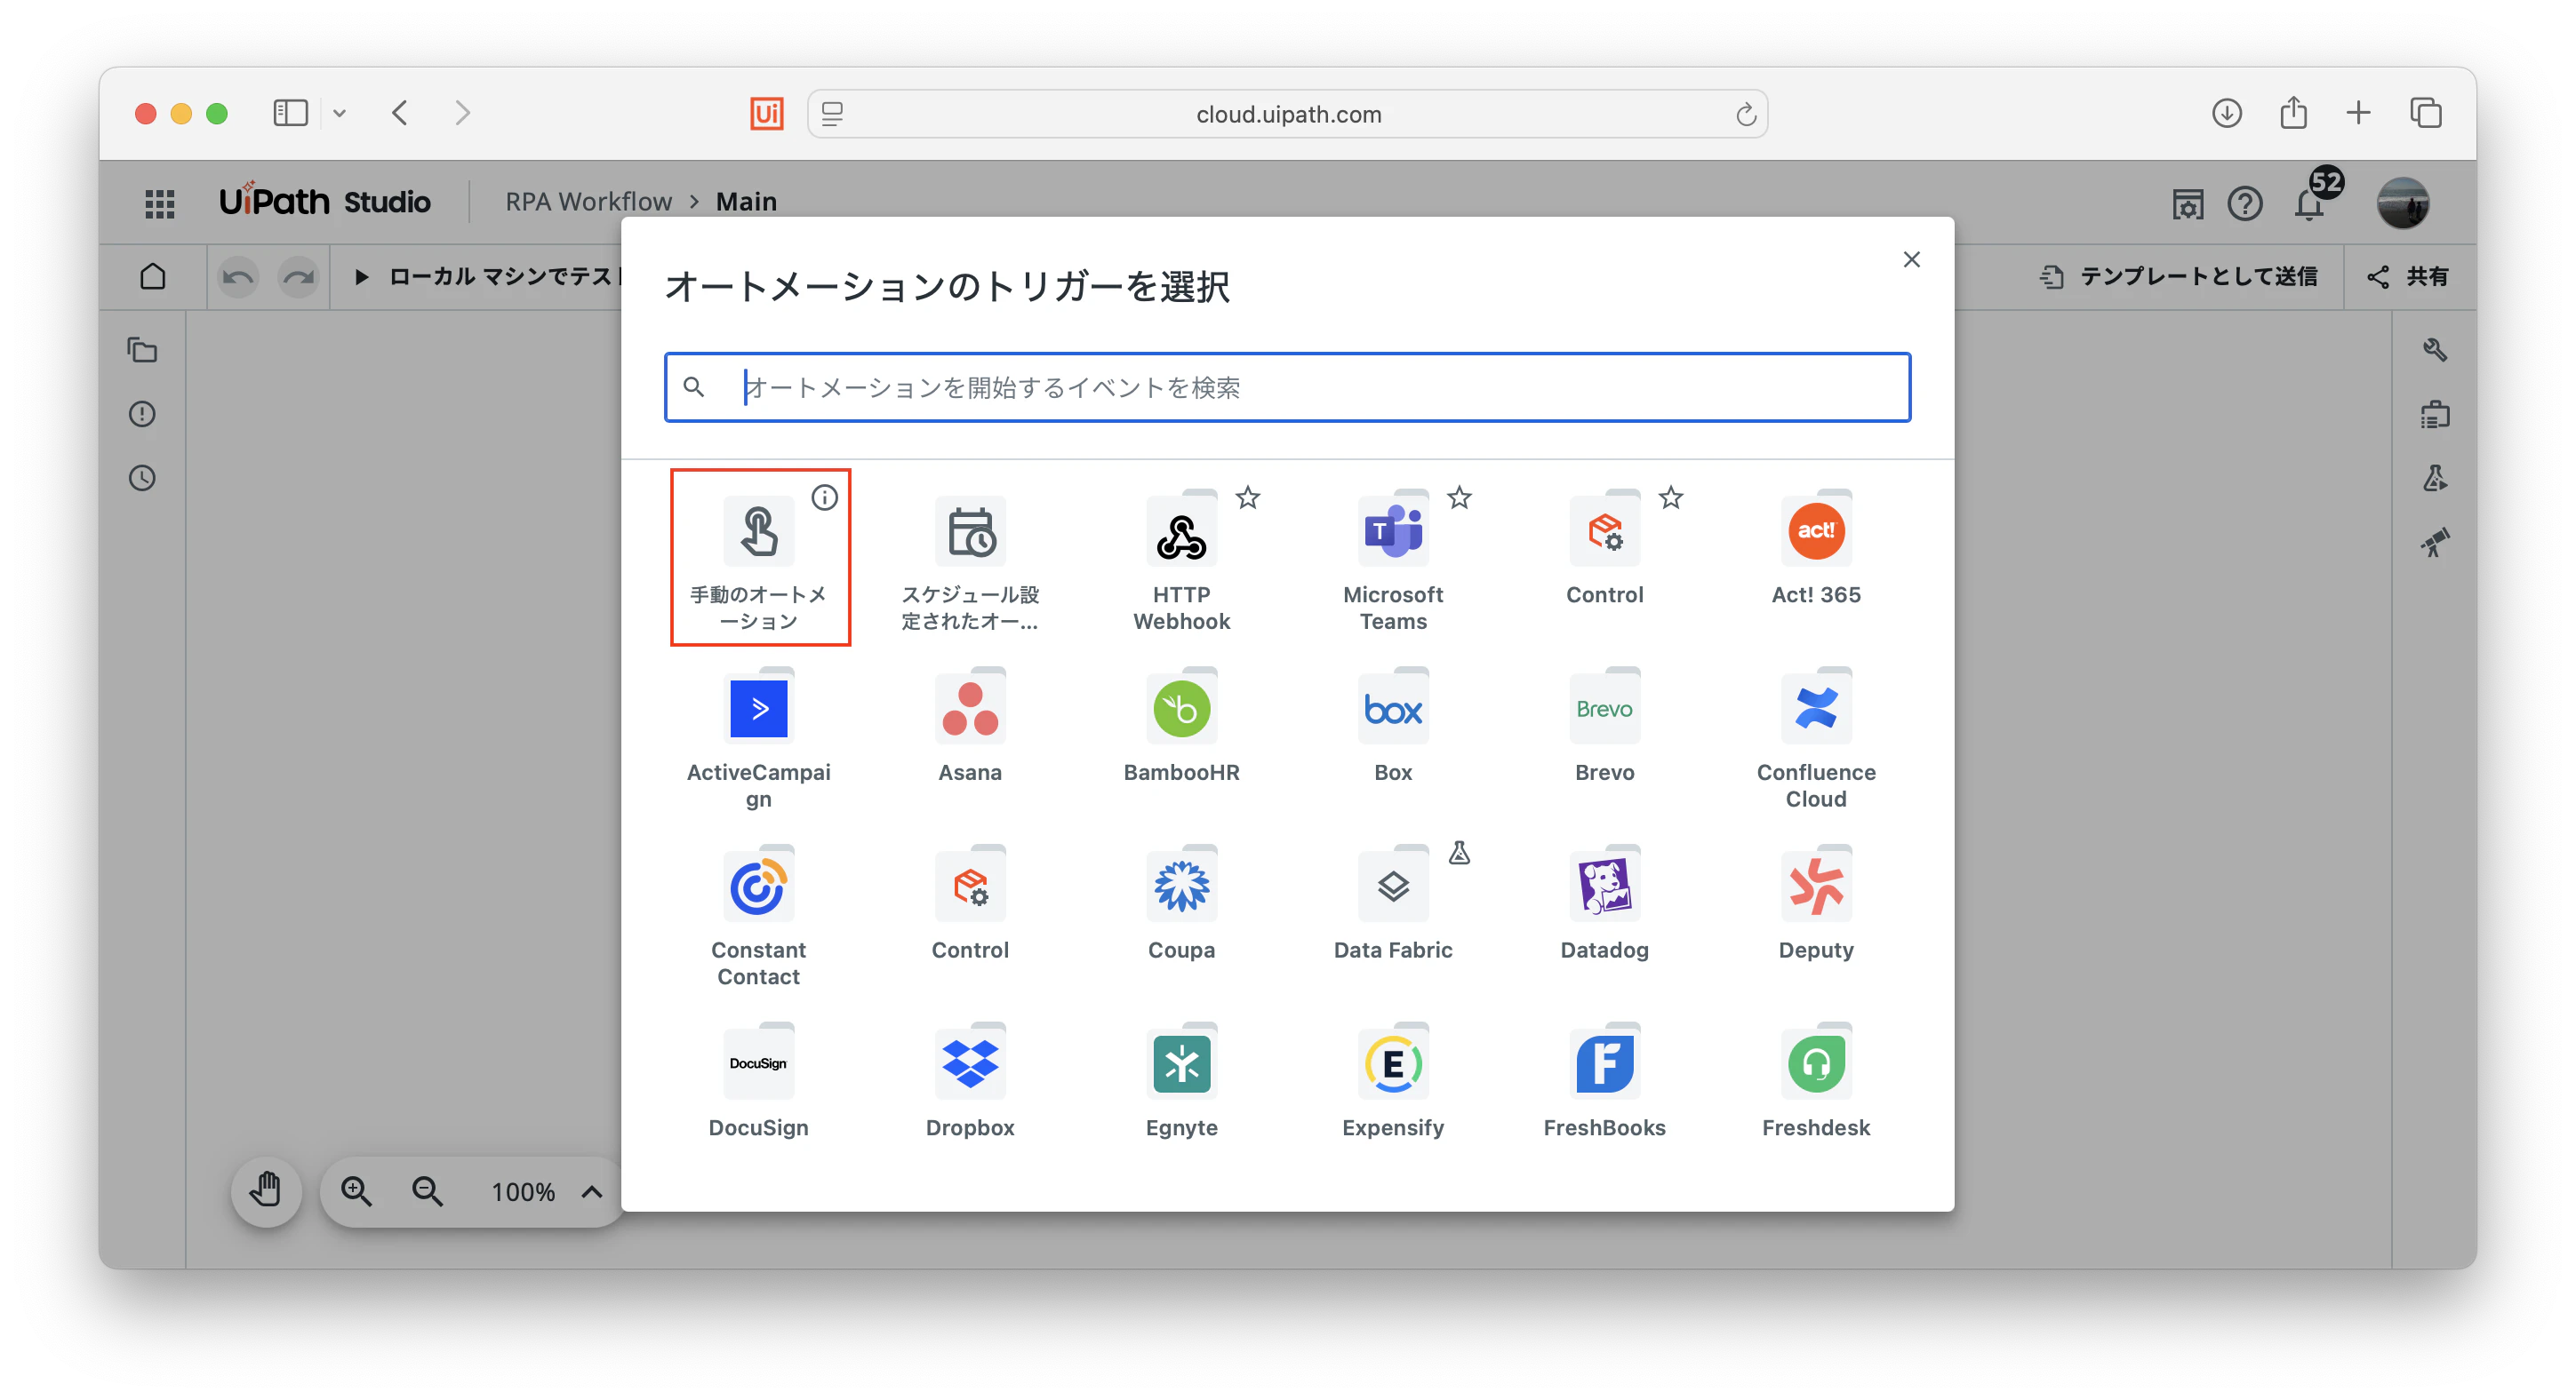Open the clipboard panel in right sidebar
The width and height of the screenshot is (2576, 1400).
point(2435,414)
